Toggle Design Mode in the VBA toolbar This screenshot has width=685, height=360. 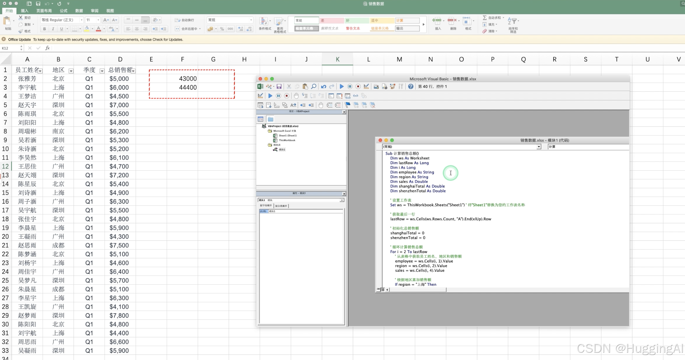(x=366, y=87)
